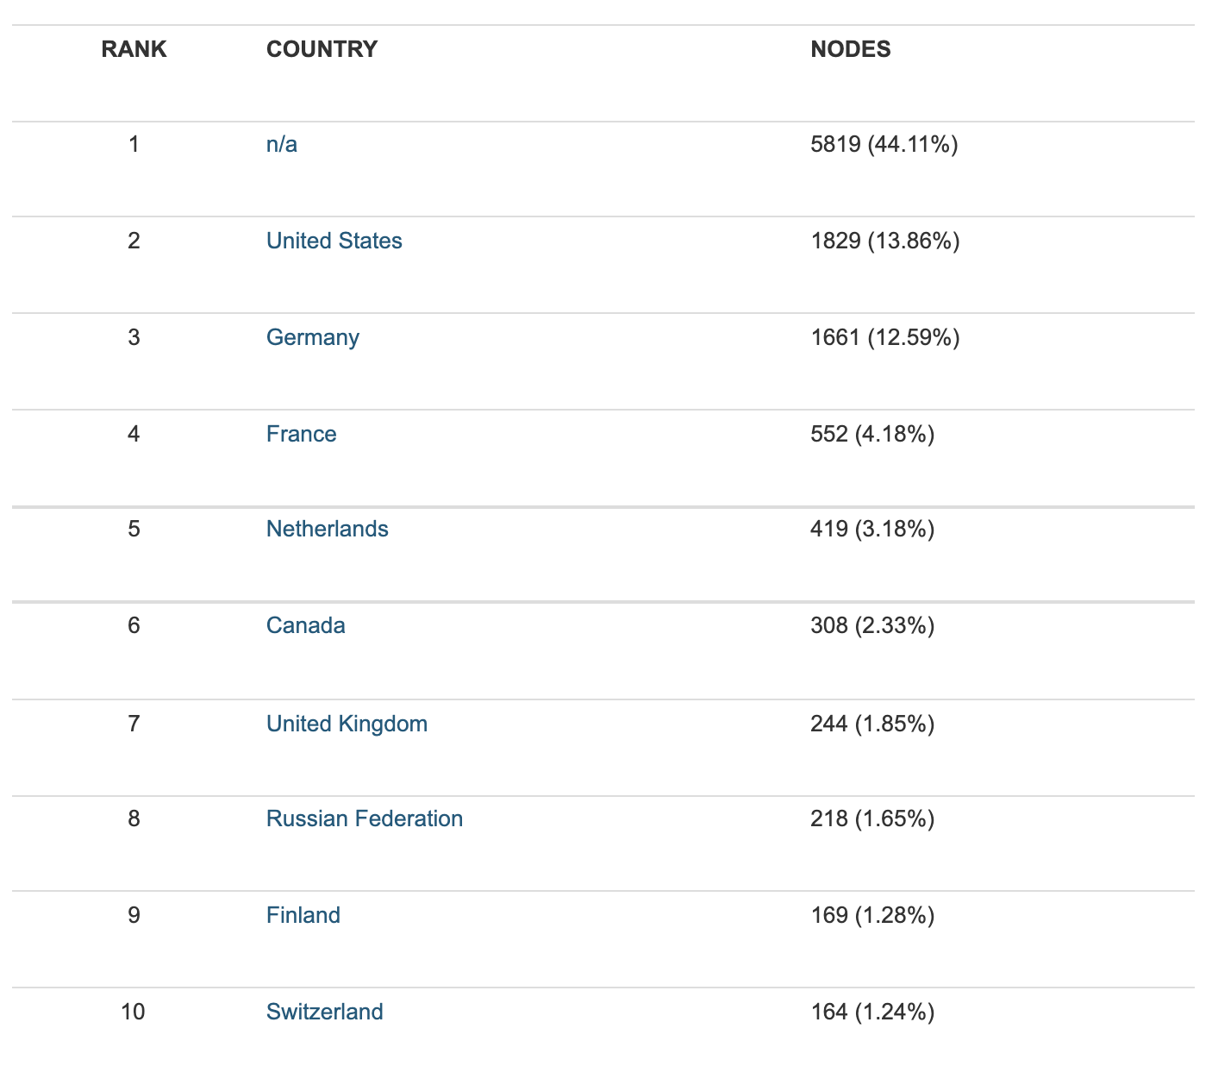
Task: Select the France country link
Action: [302, 434]
